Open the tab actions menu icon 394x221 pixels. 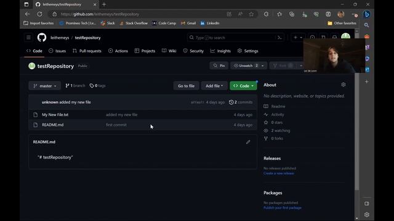(26, 4)
